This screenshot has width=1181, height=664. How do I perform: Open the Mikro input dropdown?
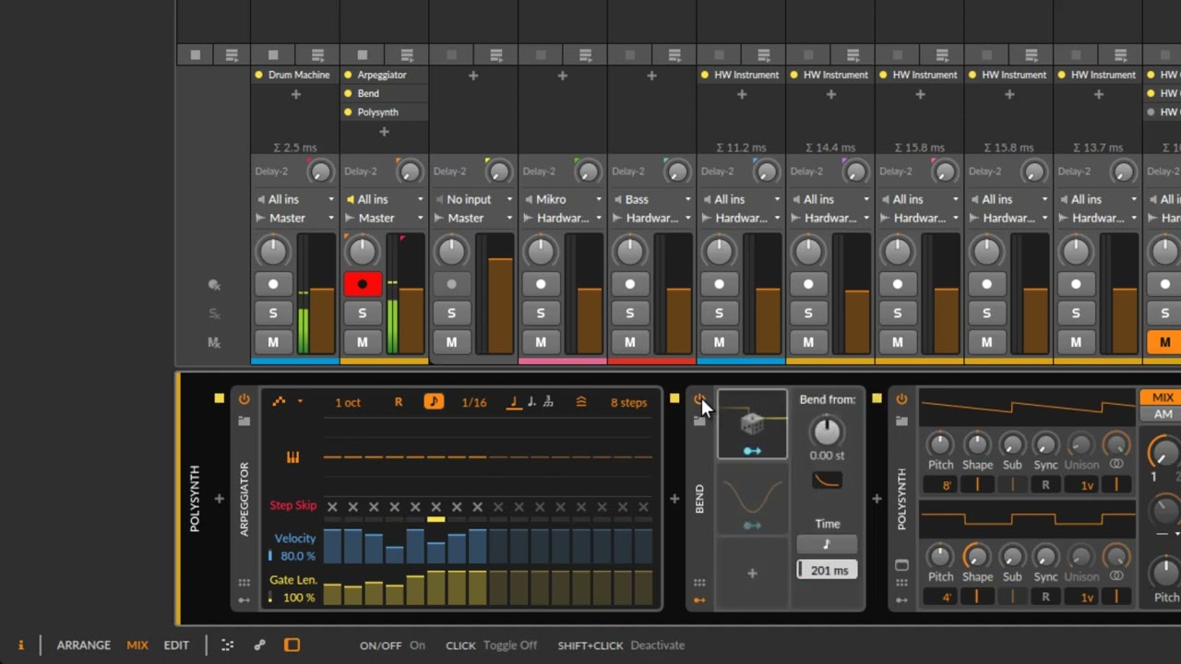(563, 199)
